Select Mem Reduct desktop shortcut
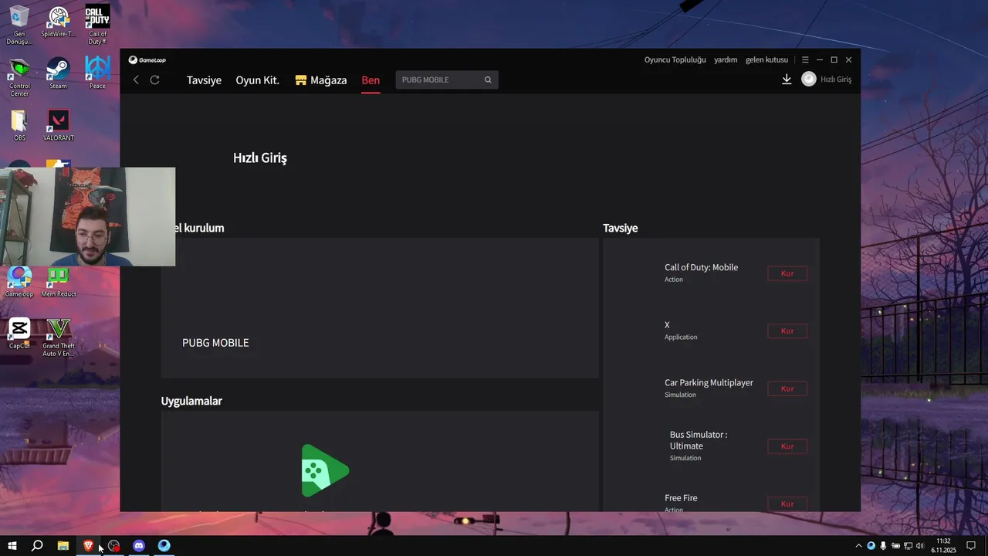The height and width of the screenshot is (556, 988). click(x=59, y=283)
